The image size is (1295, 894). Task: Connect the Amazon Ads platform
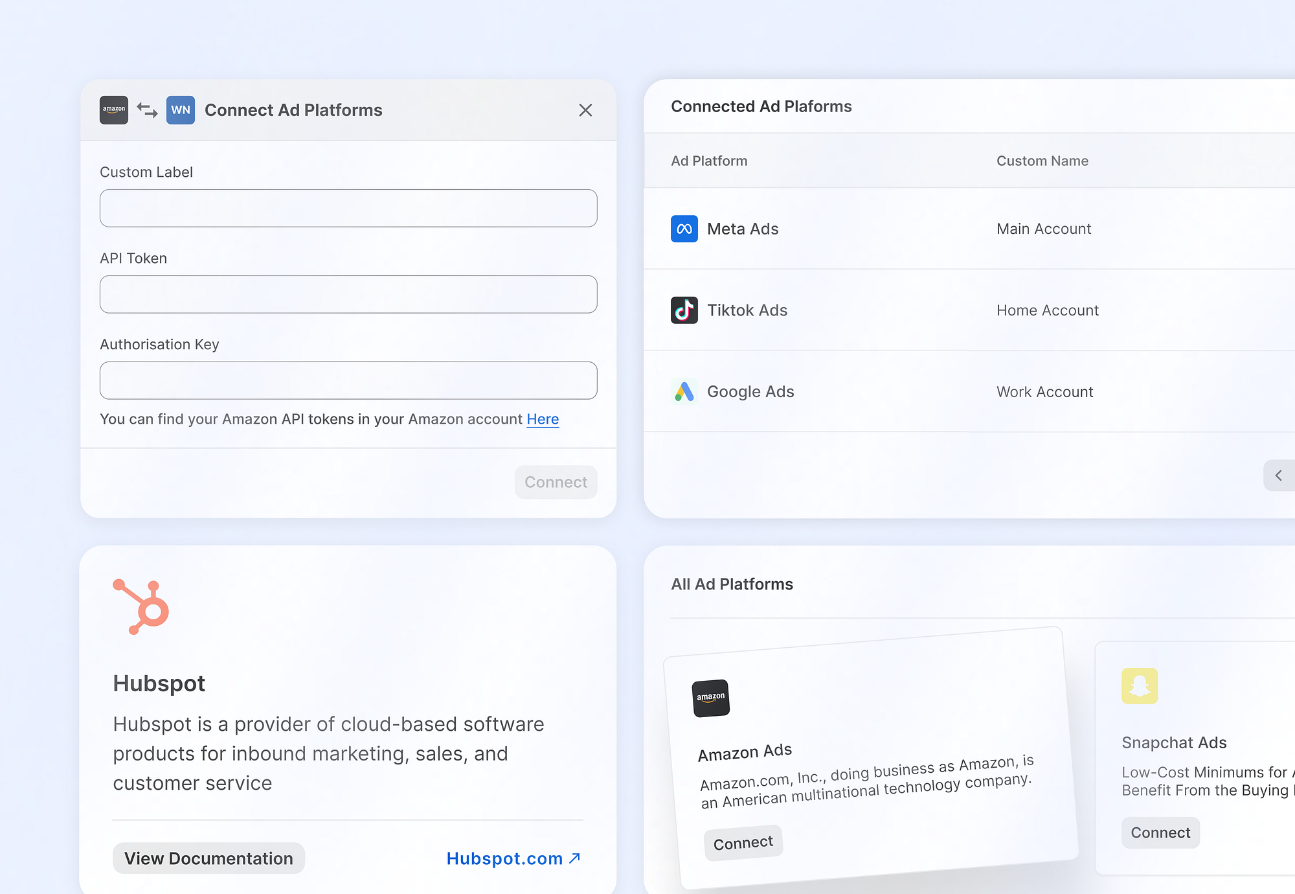point(743,843)
